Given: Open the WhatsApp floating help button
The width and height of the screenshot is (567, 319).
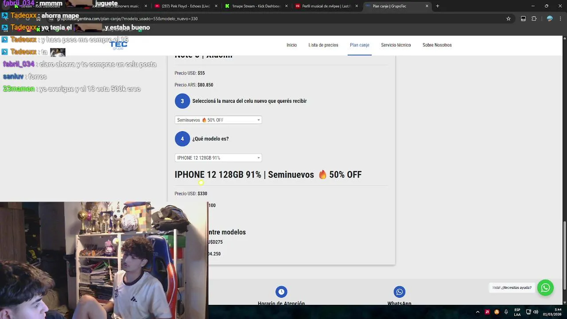Looking at the screenshot, I should point(545,288).
